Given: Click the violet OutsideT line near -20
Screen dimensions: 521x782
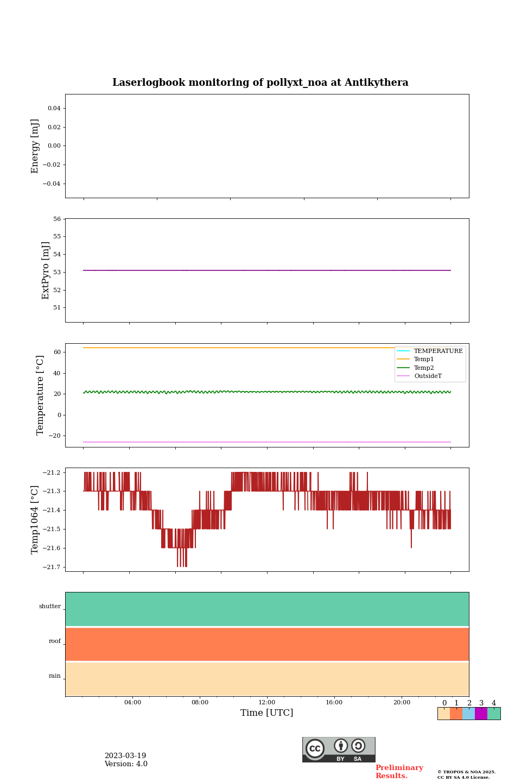Looking at the screenshot, I should click(x=267, y=442).
